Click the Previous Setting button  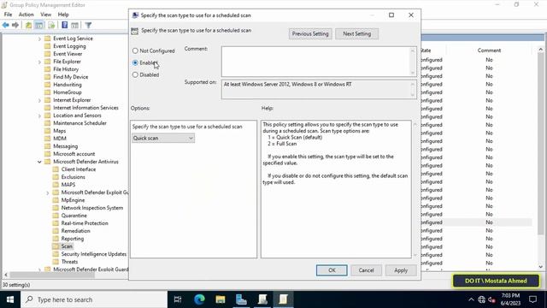(x=310, y=34)
